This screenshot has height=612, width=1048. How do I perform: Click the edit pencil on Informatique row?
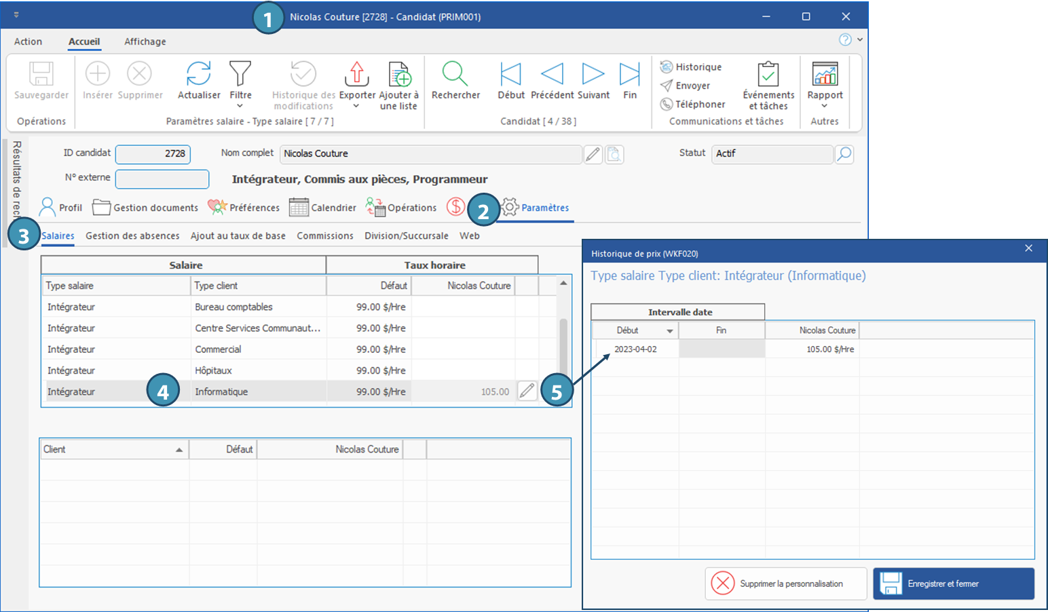pos(527,391)
